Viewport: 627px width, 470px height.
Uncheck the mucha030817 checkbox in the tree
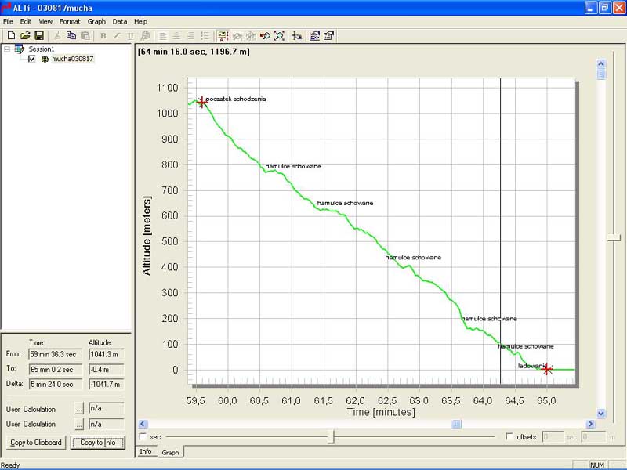pos(32,59)
